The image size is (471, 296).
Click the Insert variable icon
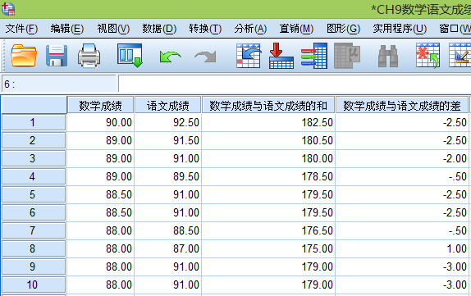[x=460, y=56]
